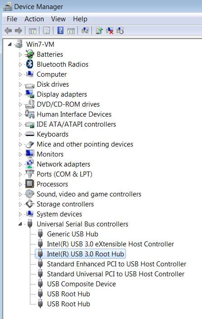Image resolution: width=202 pixels, height=319 pixels.
Task: Expand the Batteries category
Action: pos(20,54)
